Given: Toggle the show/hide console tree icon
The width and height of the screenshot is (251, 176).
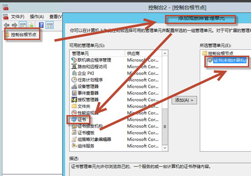Looking at the screenshot, I should [23, 25].
